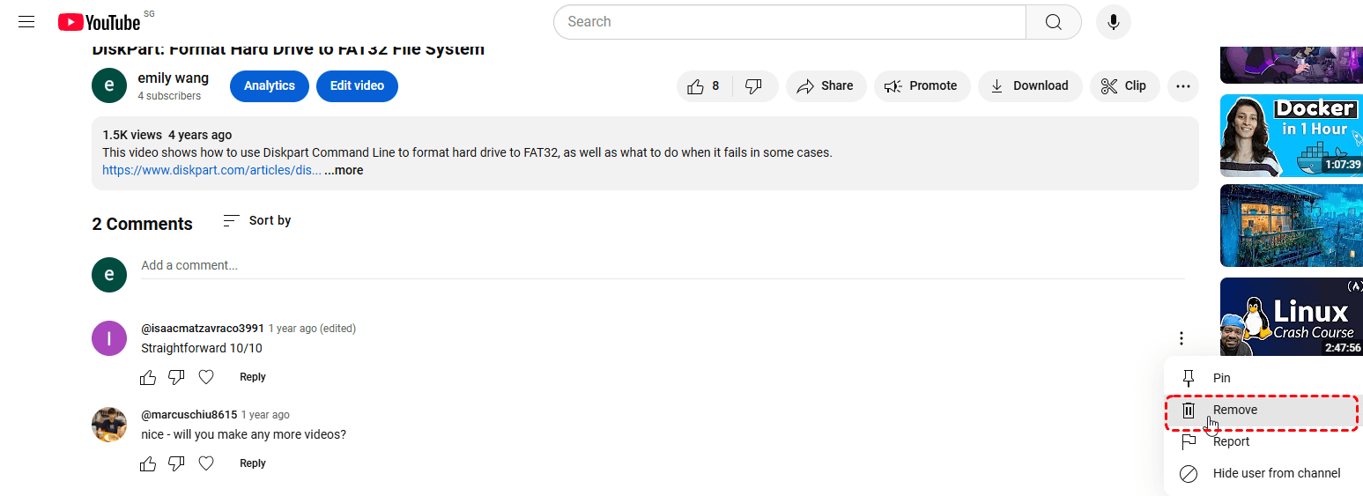Click the Analytics button

tap(270, 86)
